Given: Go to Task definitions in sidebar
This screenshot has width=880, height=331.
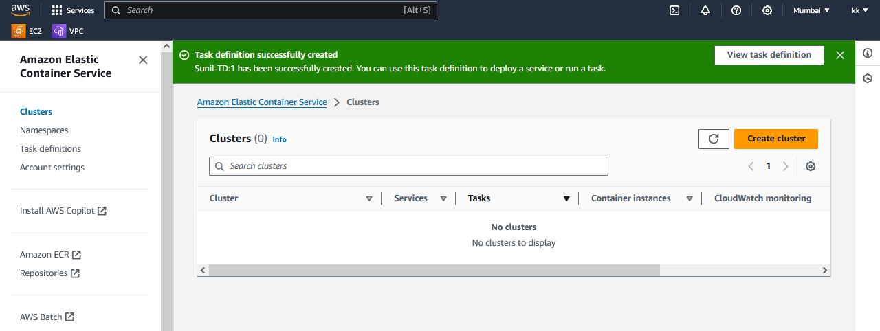Looking at the screenshot, I should (x=50, y=149).
